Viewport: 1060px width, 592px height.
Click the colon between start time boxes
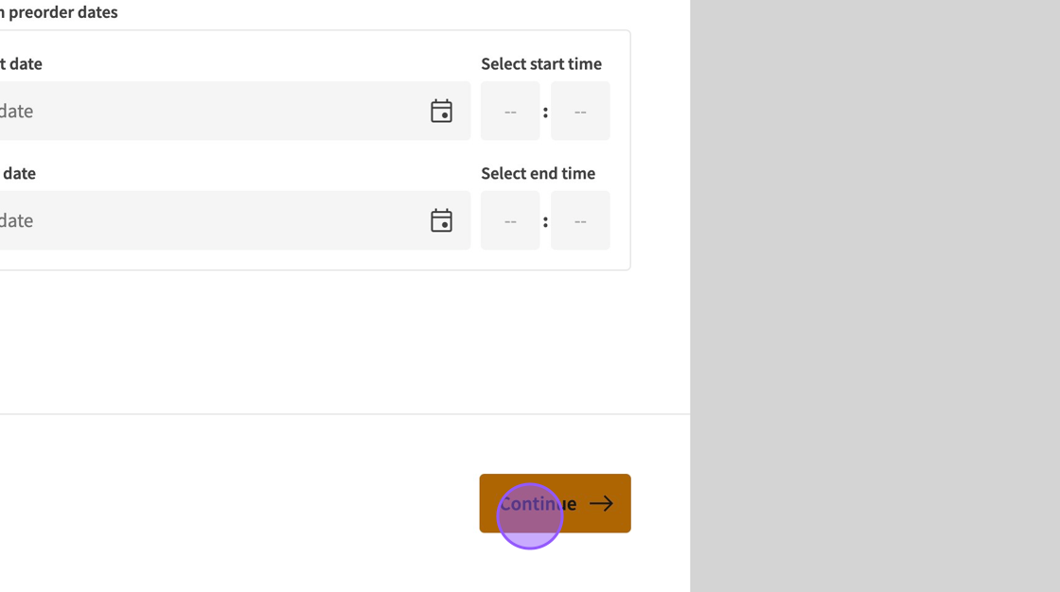pyautogui.click(x=545, y=113)
